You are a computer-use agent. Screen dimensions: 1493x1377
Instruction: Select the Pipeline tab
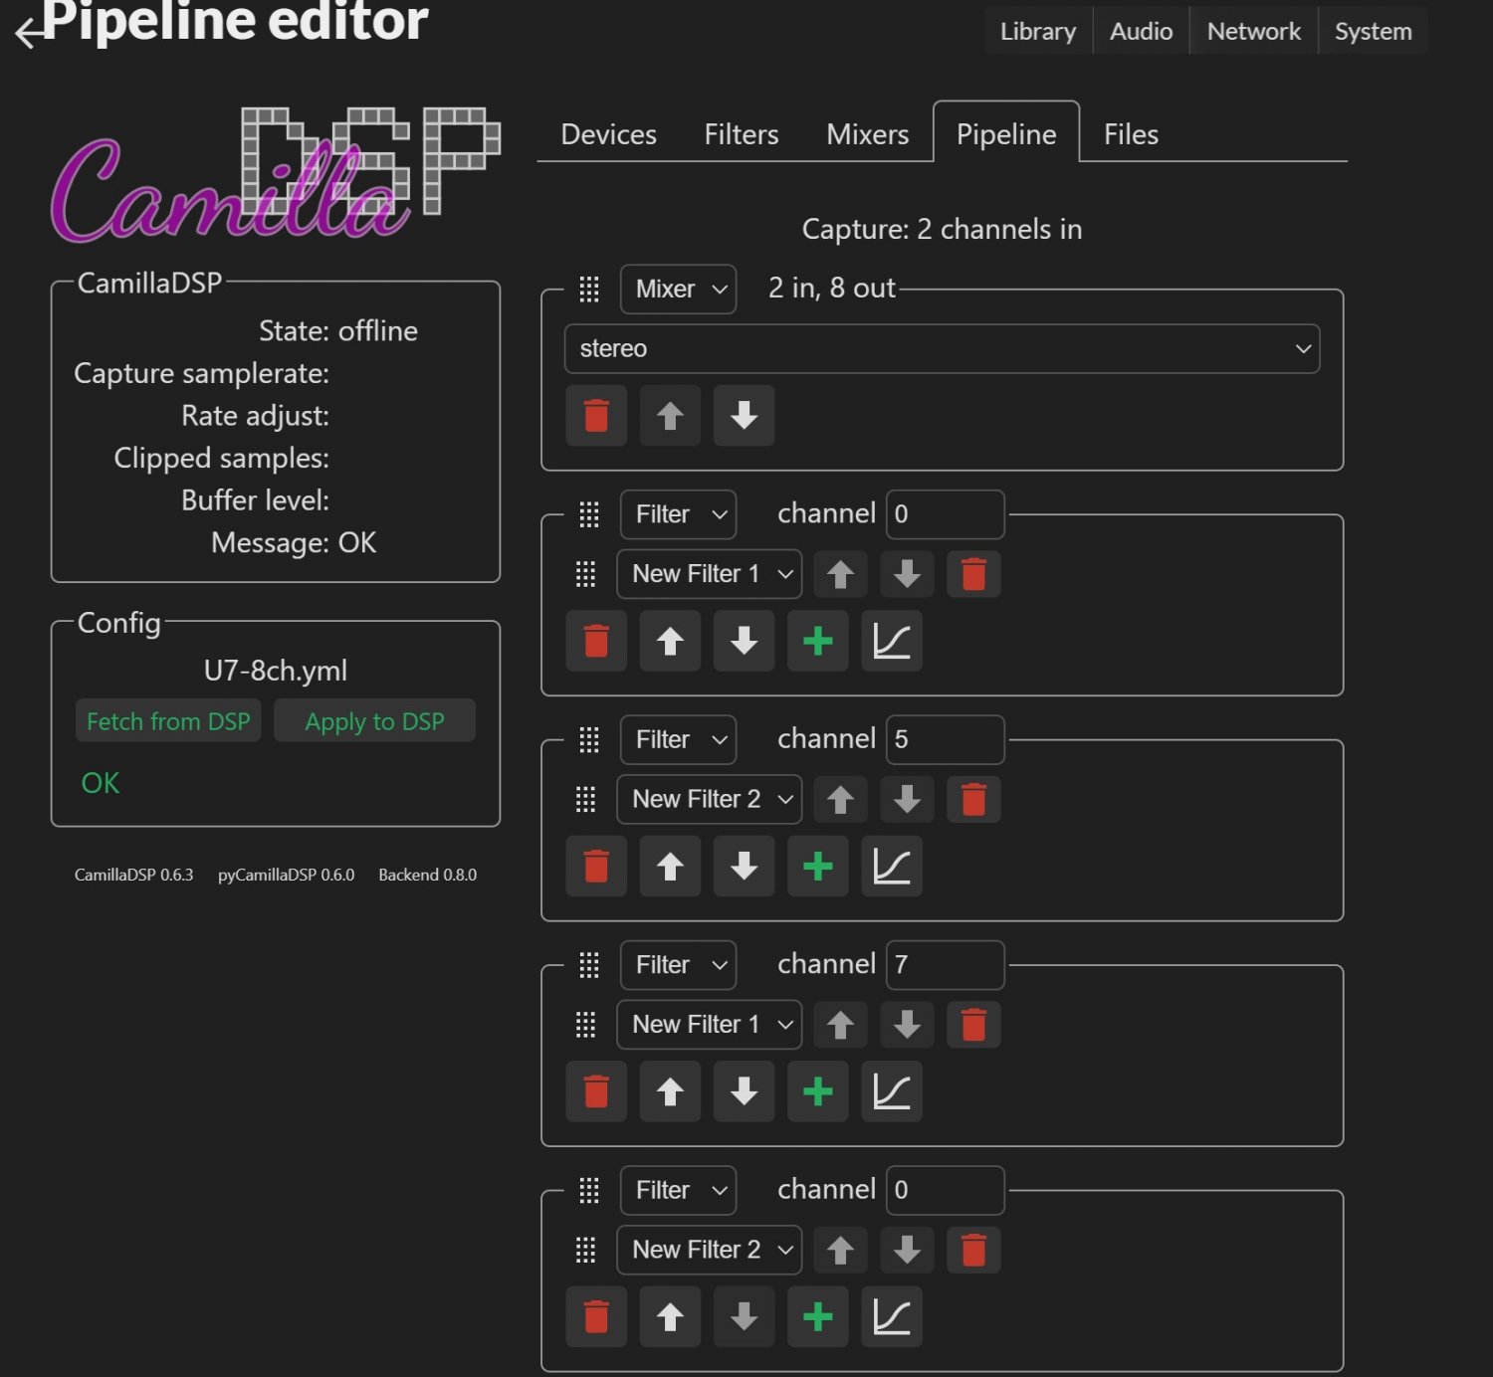coord(1006,133)
